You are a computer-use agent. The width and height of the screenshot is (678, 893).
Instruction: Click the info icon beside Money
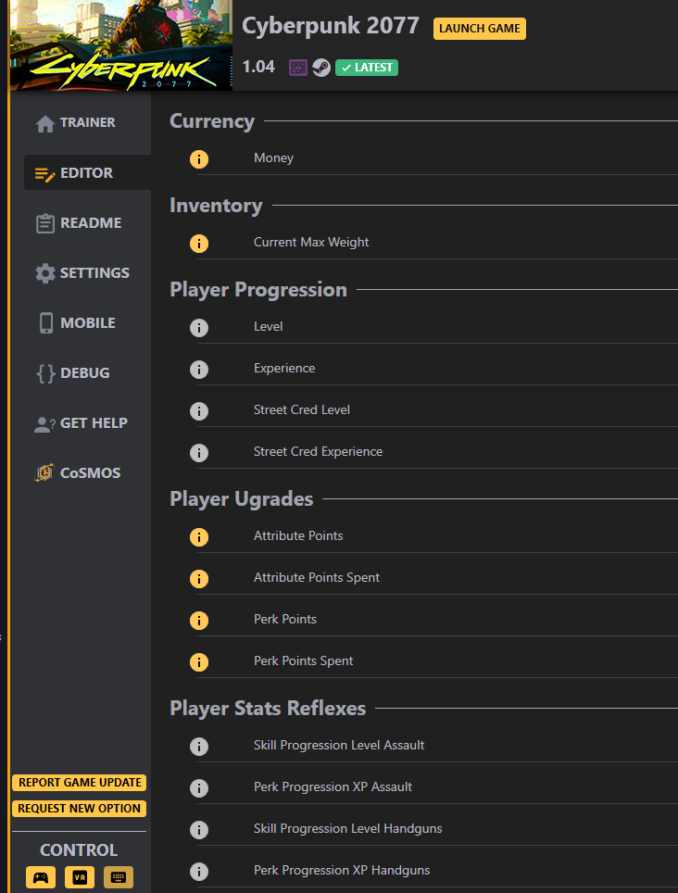pos(198,159)
